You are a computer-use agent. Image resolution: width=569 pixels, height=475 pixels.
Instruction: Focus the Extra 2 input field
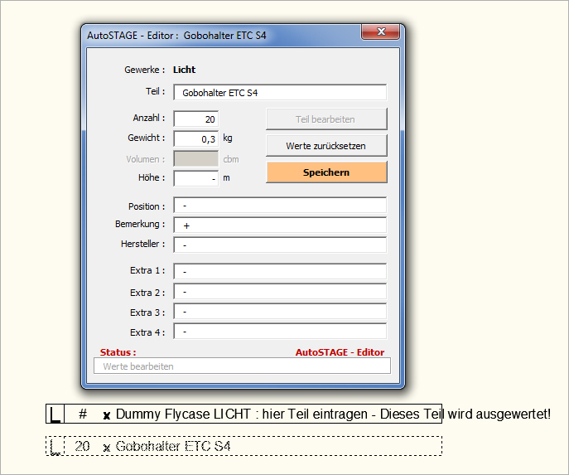[x=279, y=292]
